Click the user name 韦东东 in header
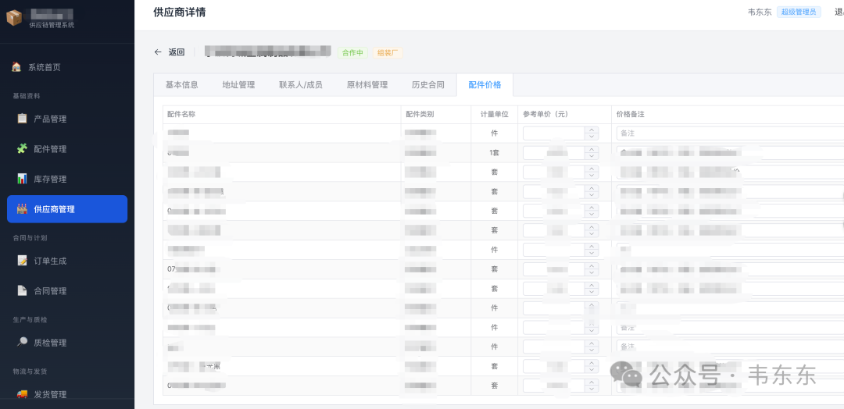Screen dimensions: 844x409 tap(760, 12)
